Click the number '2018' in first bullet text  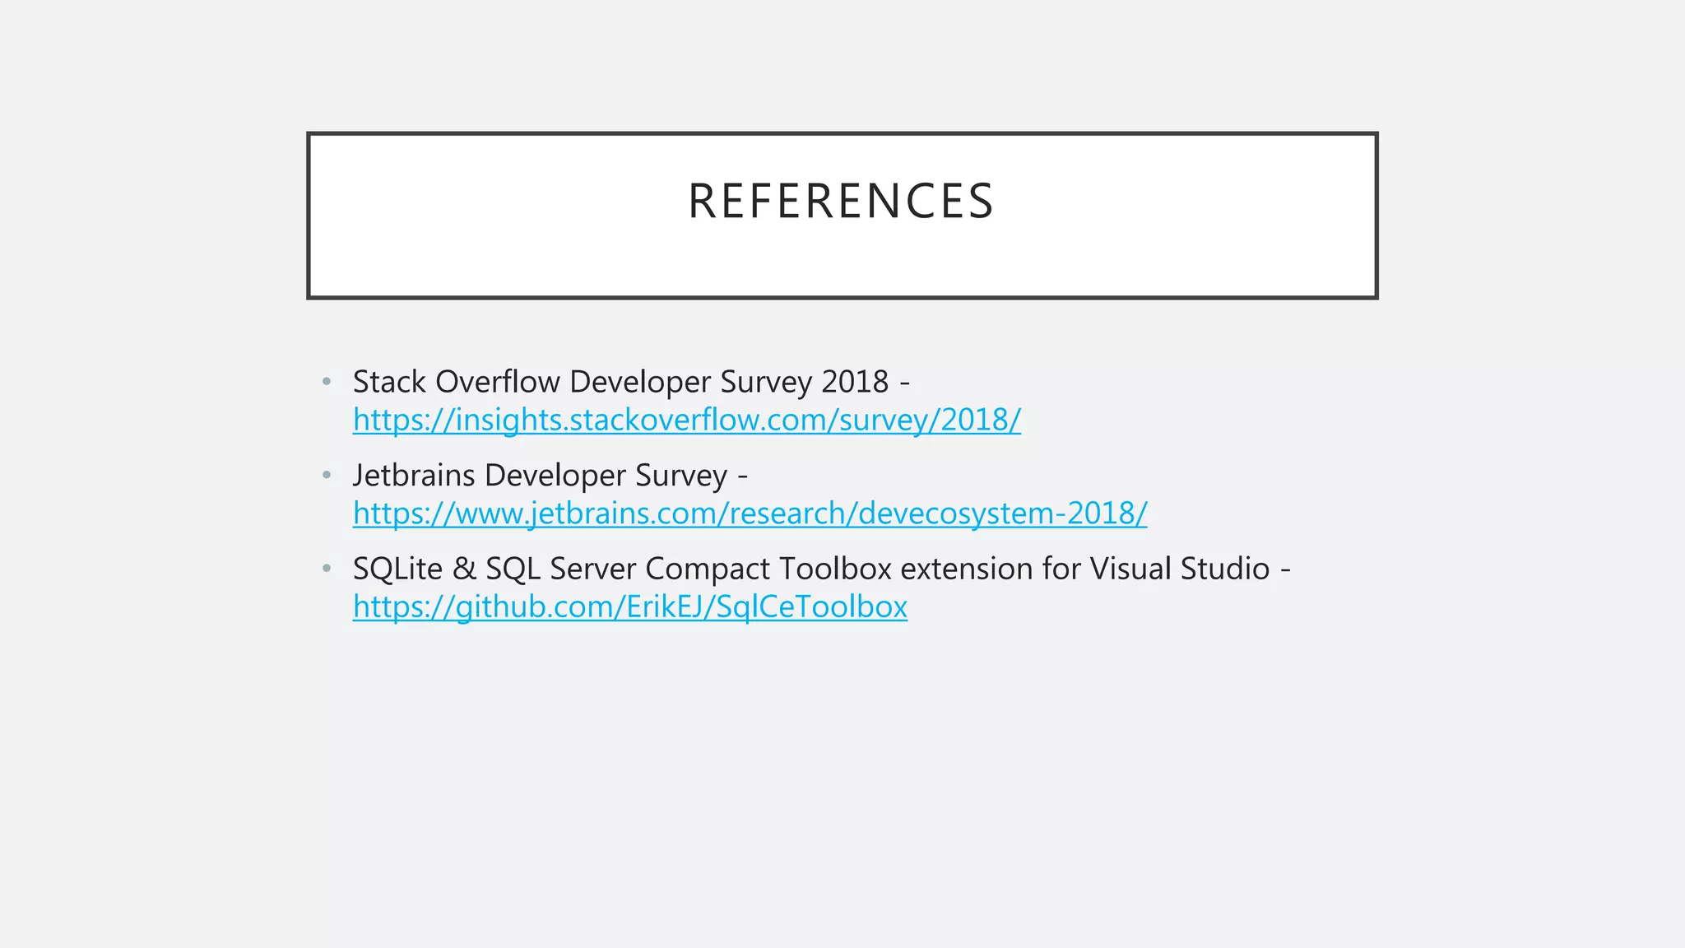pos(855,382)
